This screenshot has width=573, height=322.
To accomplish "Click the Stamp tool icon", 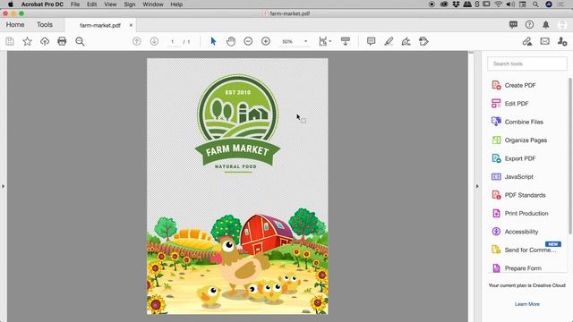I will pyautogui.click(x=423, y=41).
